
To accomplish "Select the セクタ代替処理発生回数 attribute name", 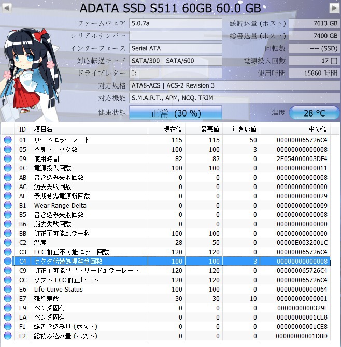I will pyautogui.click(x=68, y=261).
